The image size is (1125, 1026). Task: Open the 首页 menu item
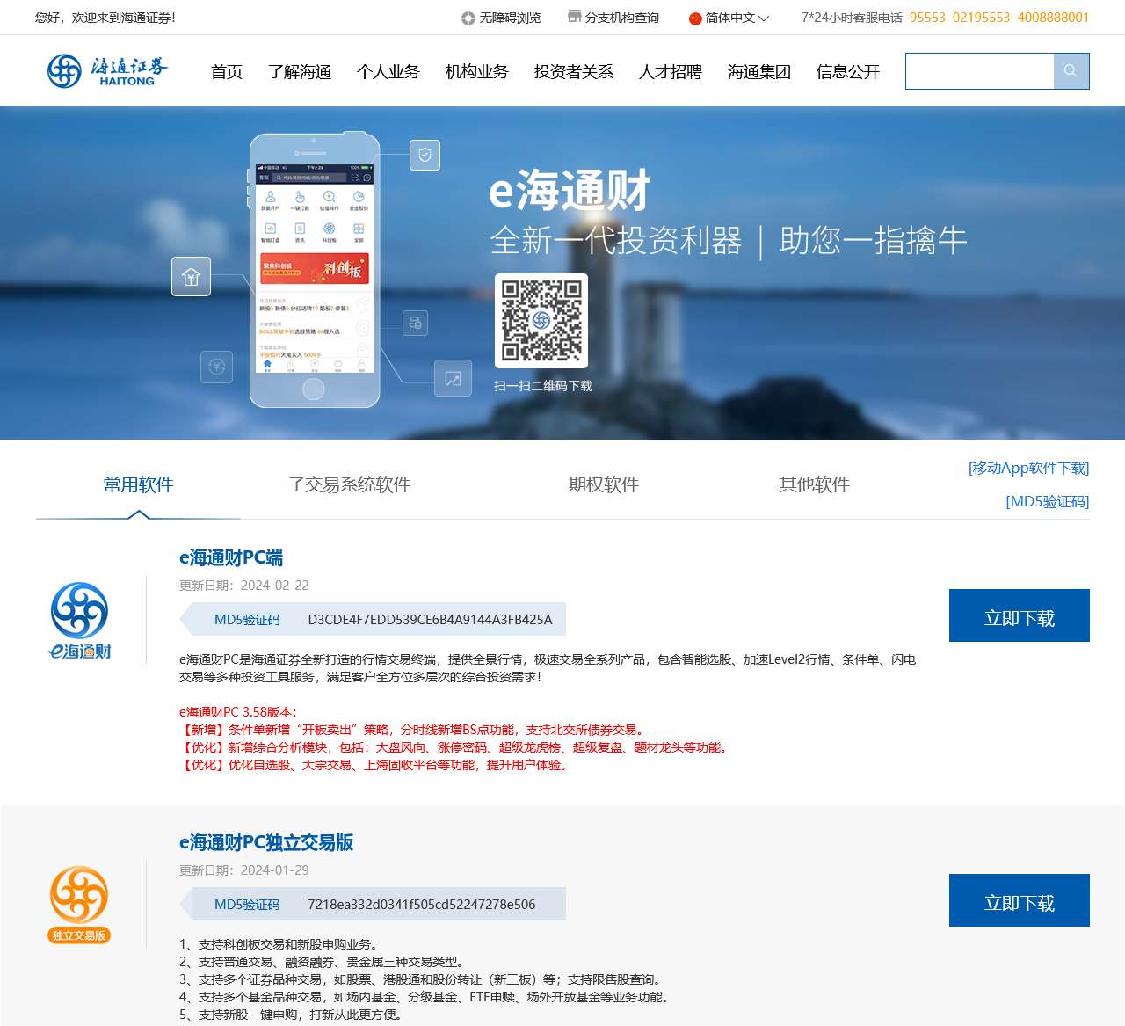pos(227,72)
